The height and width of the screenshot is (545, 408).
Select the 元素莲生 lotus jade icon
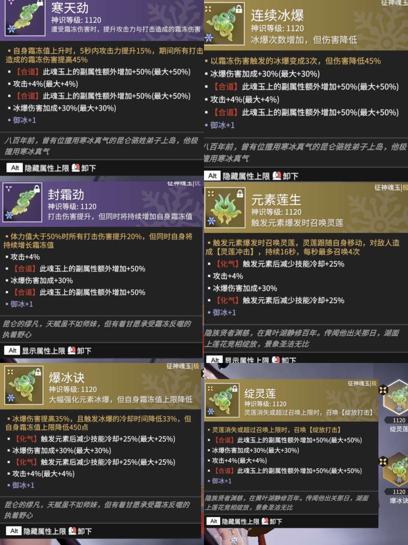[x=224, y=207]
